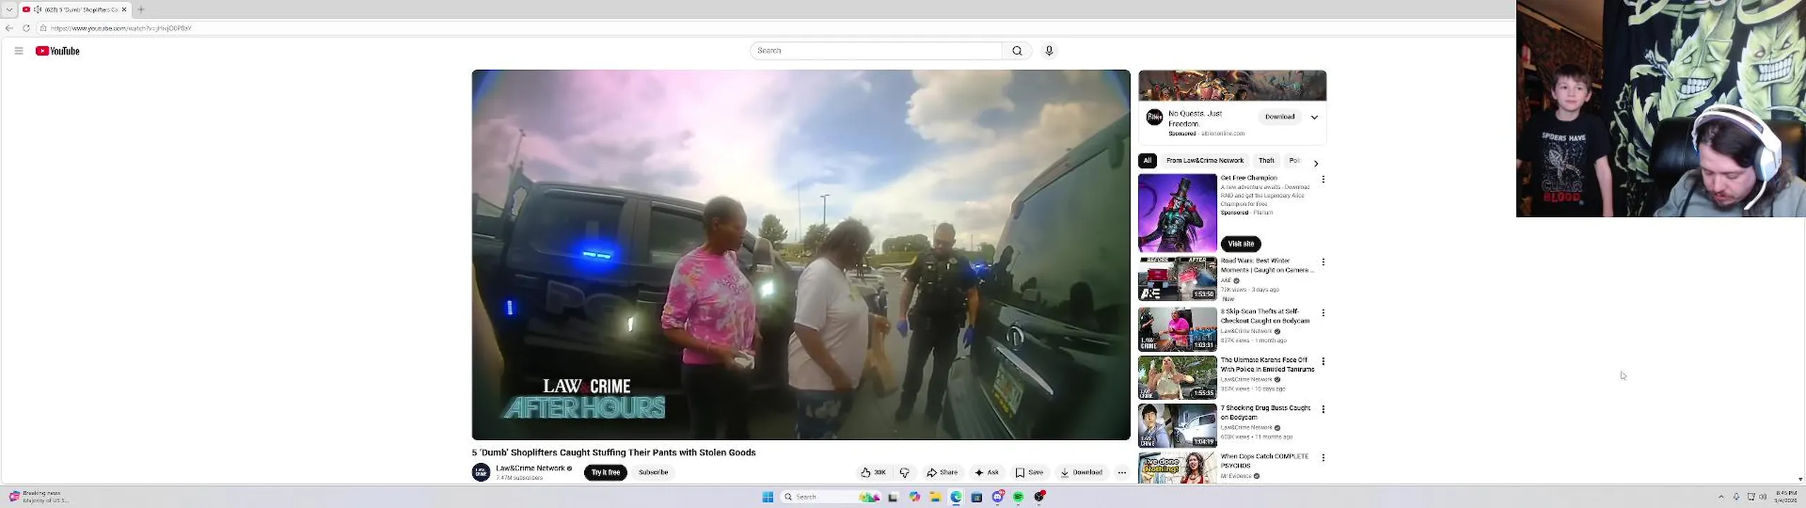This screenshot has width=1806, height=508.
Task: Expand the sponsored ad chevron
Action: tap(1314, 117)
